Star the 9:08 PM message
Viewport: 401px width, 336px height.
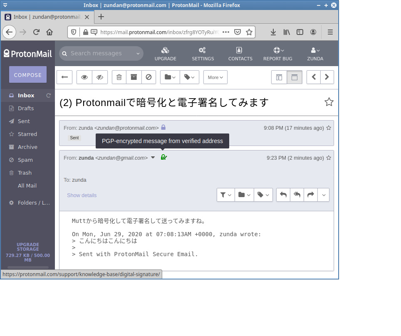click(329, 128)
